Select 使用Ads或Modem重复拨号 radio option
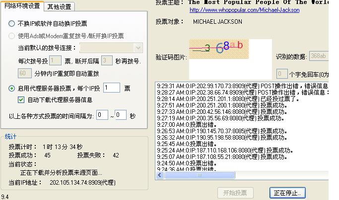 (12, 36)
